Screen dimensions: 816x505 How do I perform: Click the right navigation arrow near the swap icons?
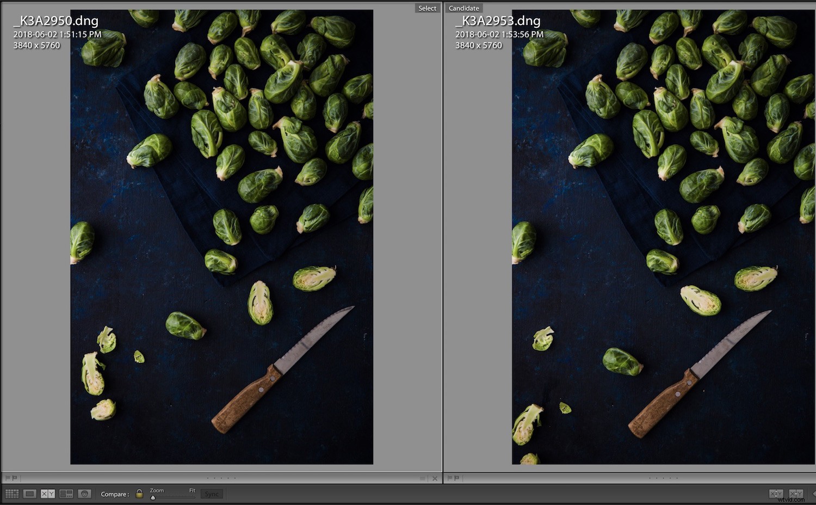[814, 494]
